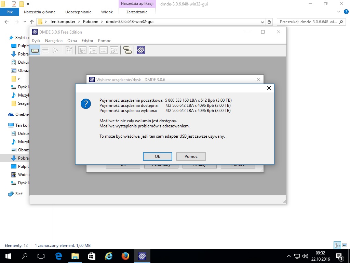350x263 pixels.
Task: Select Sieć in navigation pane
Action: click(15, 194)
